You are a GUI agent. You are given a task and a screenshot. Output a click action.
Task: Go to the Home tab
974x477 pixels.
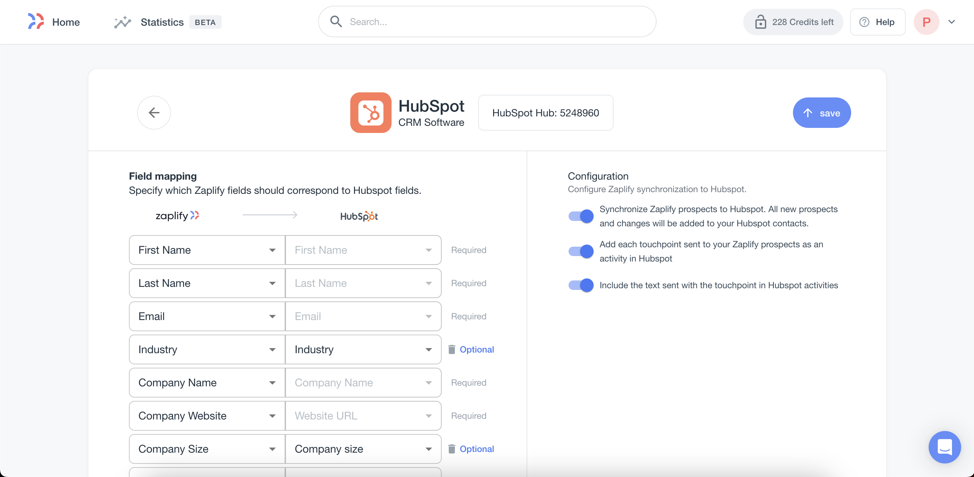tap(66, 22)
